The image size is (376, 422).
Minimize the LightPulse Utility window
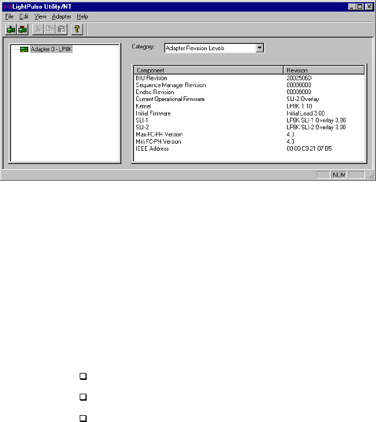tap(351, 7)
